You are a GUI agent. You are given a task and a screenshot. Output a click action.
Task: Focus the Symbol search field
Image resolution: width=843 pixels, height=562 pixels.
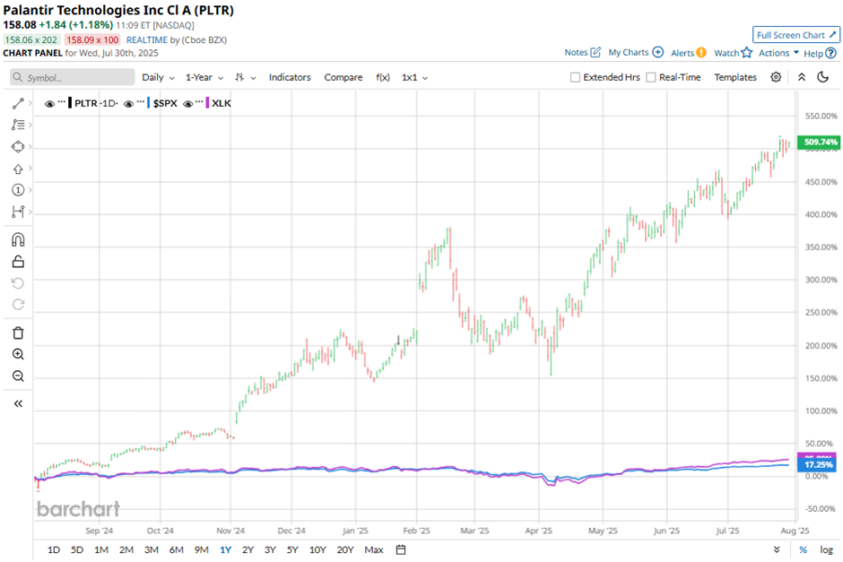click(72, 77)
